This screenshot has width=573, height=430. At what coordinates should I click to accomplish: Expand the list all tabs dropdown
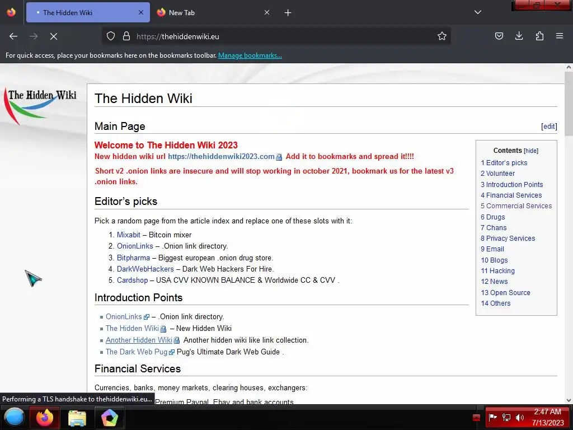(478, 12)
